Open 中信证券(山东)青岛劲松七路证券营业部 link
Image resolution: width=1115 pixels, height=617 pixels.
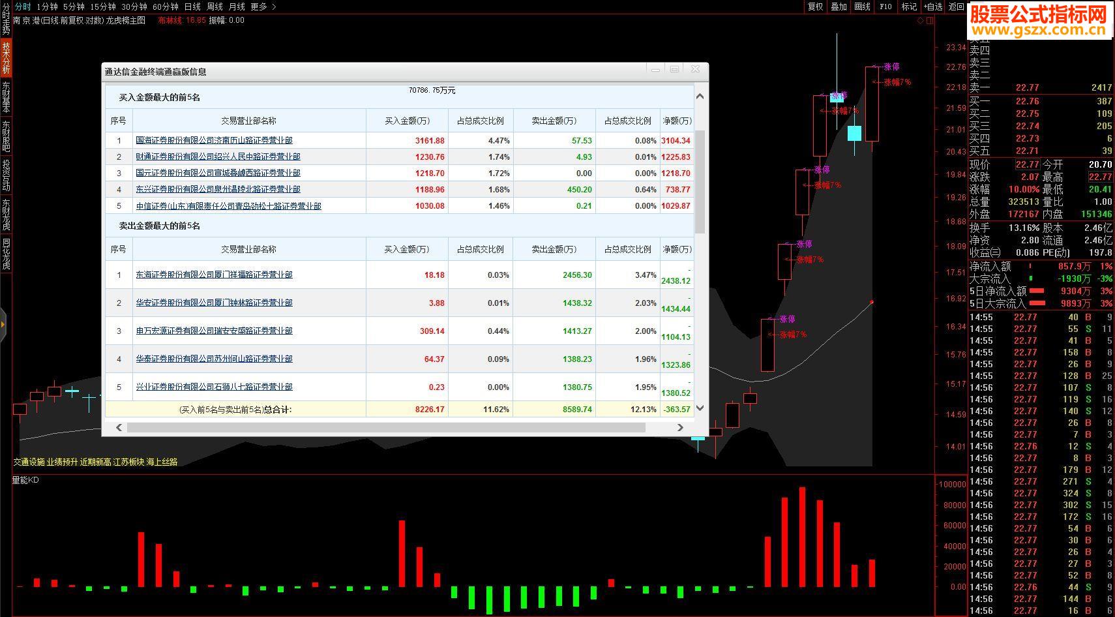pos(228,205)
